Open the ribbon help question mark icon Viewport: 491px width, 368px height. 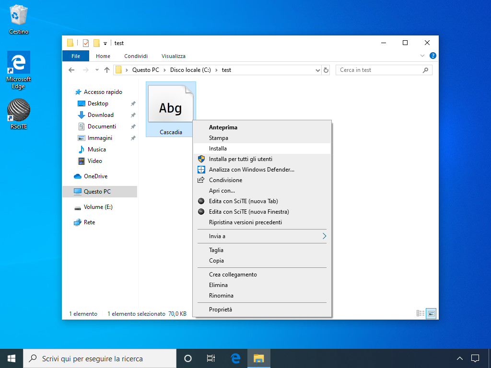433,56
